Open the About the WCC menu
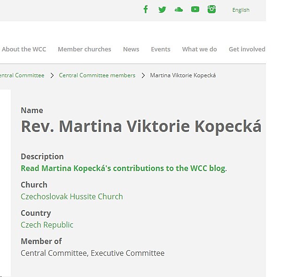Viewport: 296px width, 277px height. [24, 49]
